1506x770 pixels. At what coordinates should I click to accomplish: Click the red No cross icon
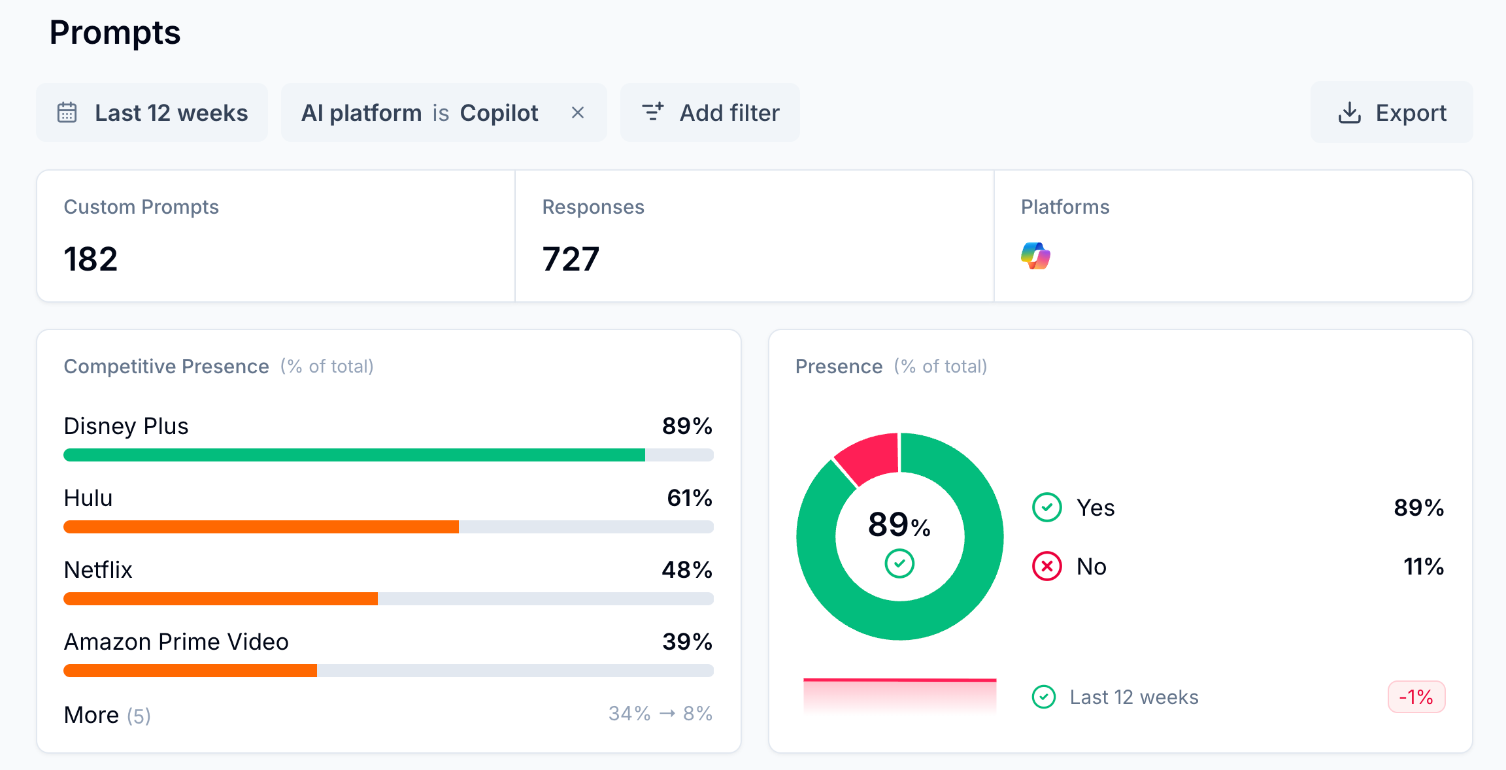click(x=1046, y=566)
